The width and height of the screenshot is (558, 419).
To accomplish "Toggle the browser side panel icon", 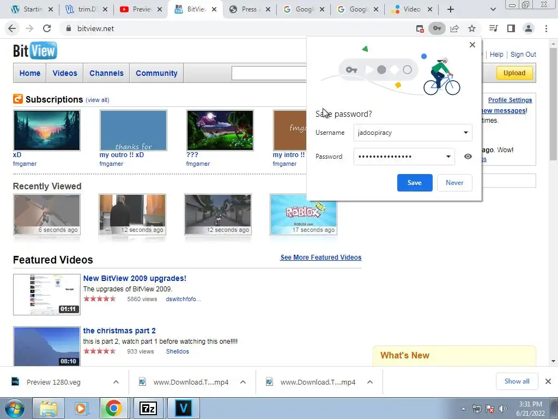I will (x=511, y=28).
